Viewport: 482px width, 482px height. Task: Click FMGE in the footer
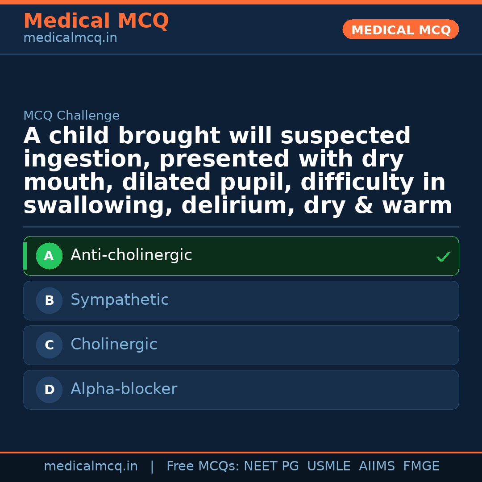[421, 466]
